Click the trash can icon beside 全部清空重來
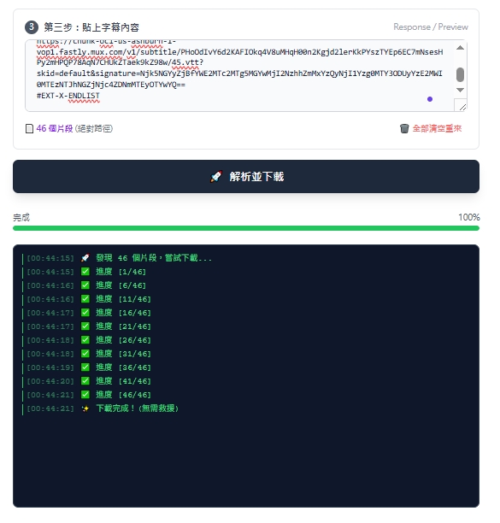This screenshot has height=523, width=500. tap(404, 128)
